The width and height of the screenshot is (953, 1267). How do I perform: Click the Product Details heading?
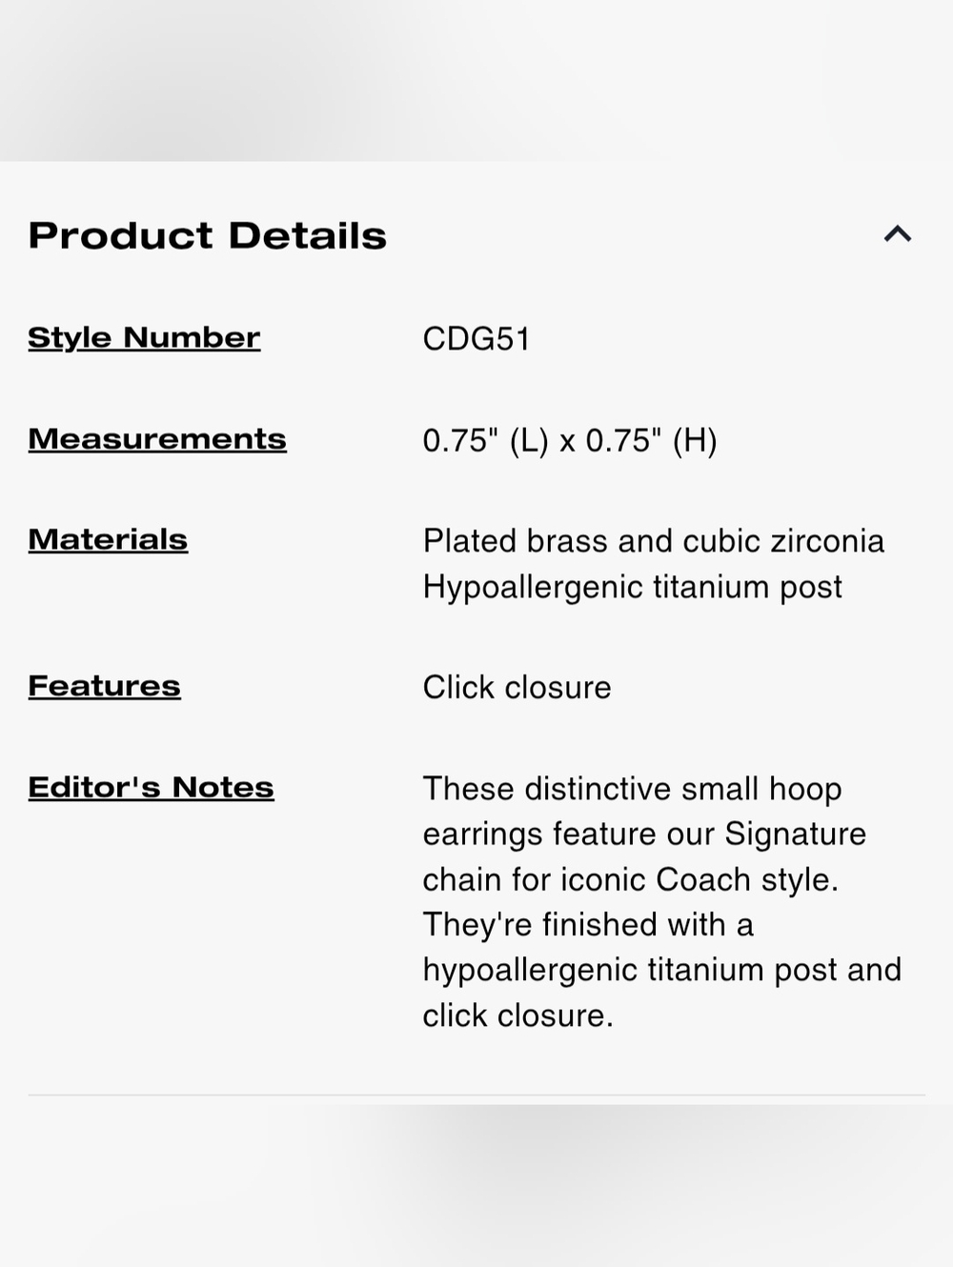[x=208, y=235]
